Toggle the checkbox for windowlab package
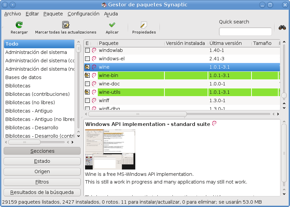Viewport: 290px width, 207px height. [x=87, y=50]
